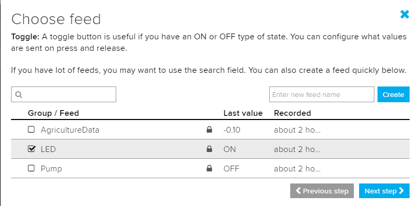
Task: Focus the feed search input
Action: coord(64,94)
